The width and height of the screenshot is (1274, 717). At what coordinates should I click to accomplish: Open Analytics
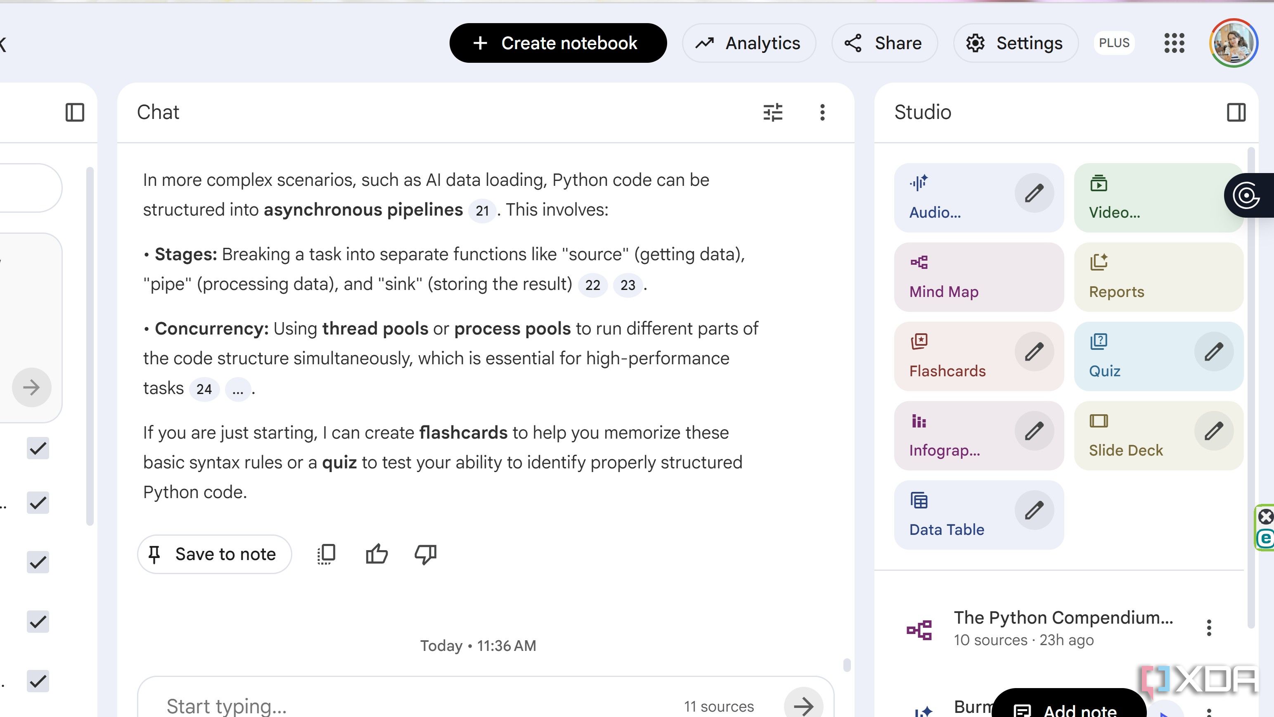pos(749,43)
